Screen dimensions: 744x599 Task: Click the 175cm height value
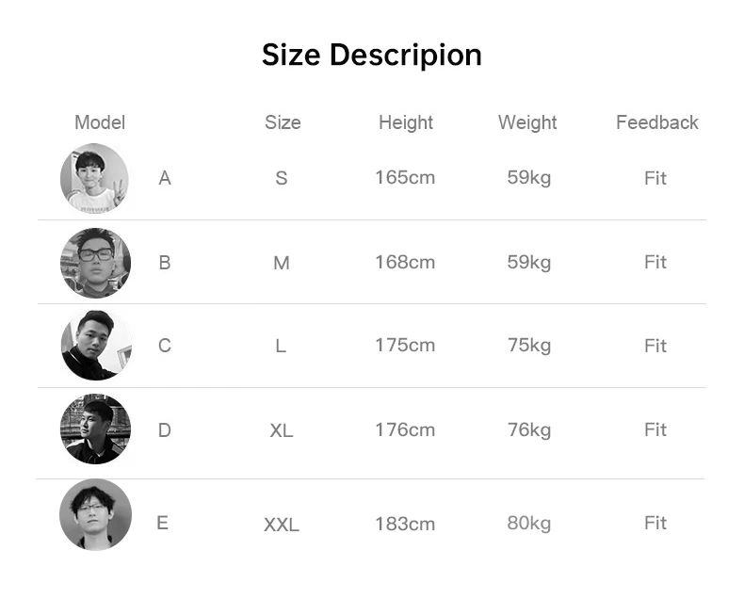(x=405, y=345)
